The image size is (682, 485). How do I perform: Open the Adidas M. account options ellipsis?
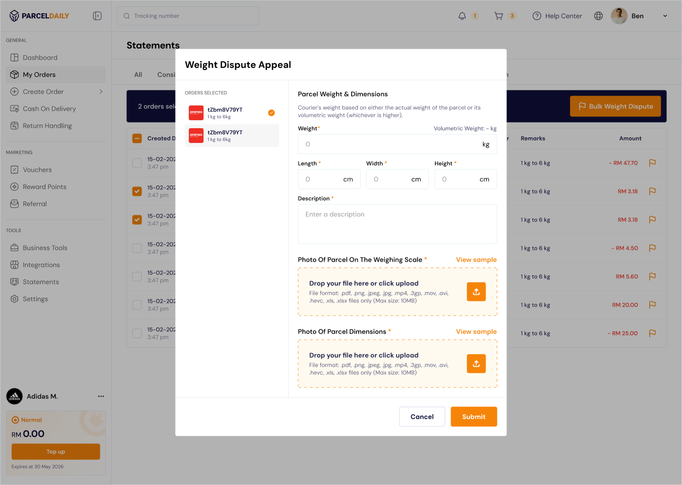coord(101,397)
